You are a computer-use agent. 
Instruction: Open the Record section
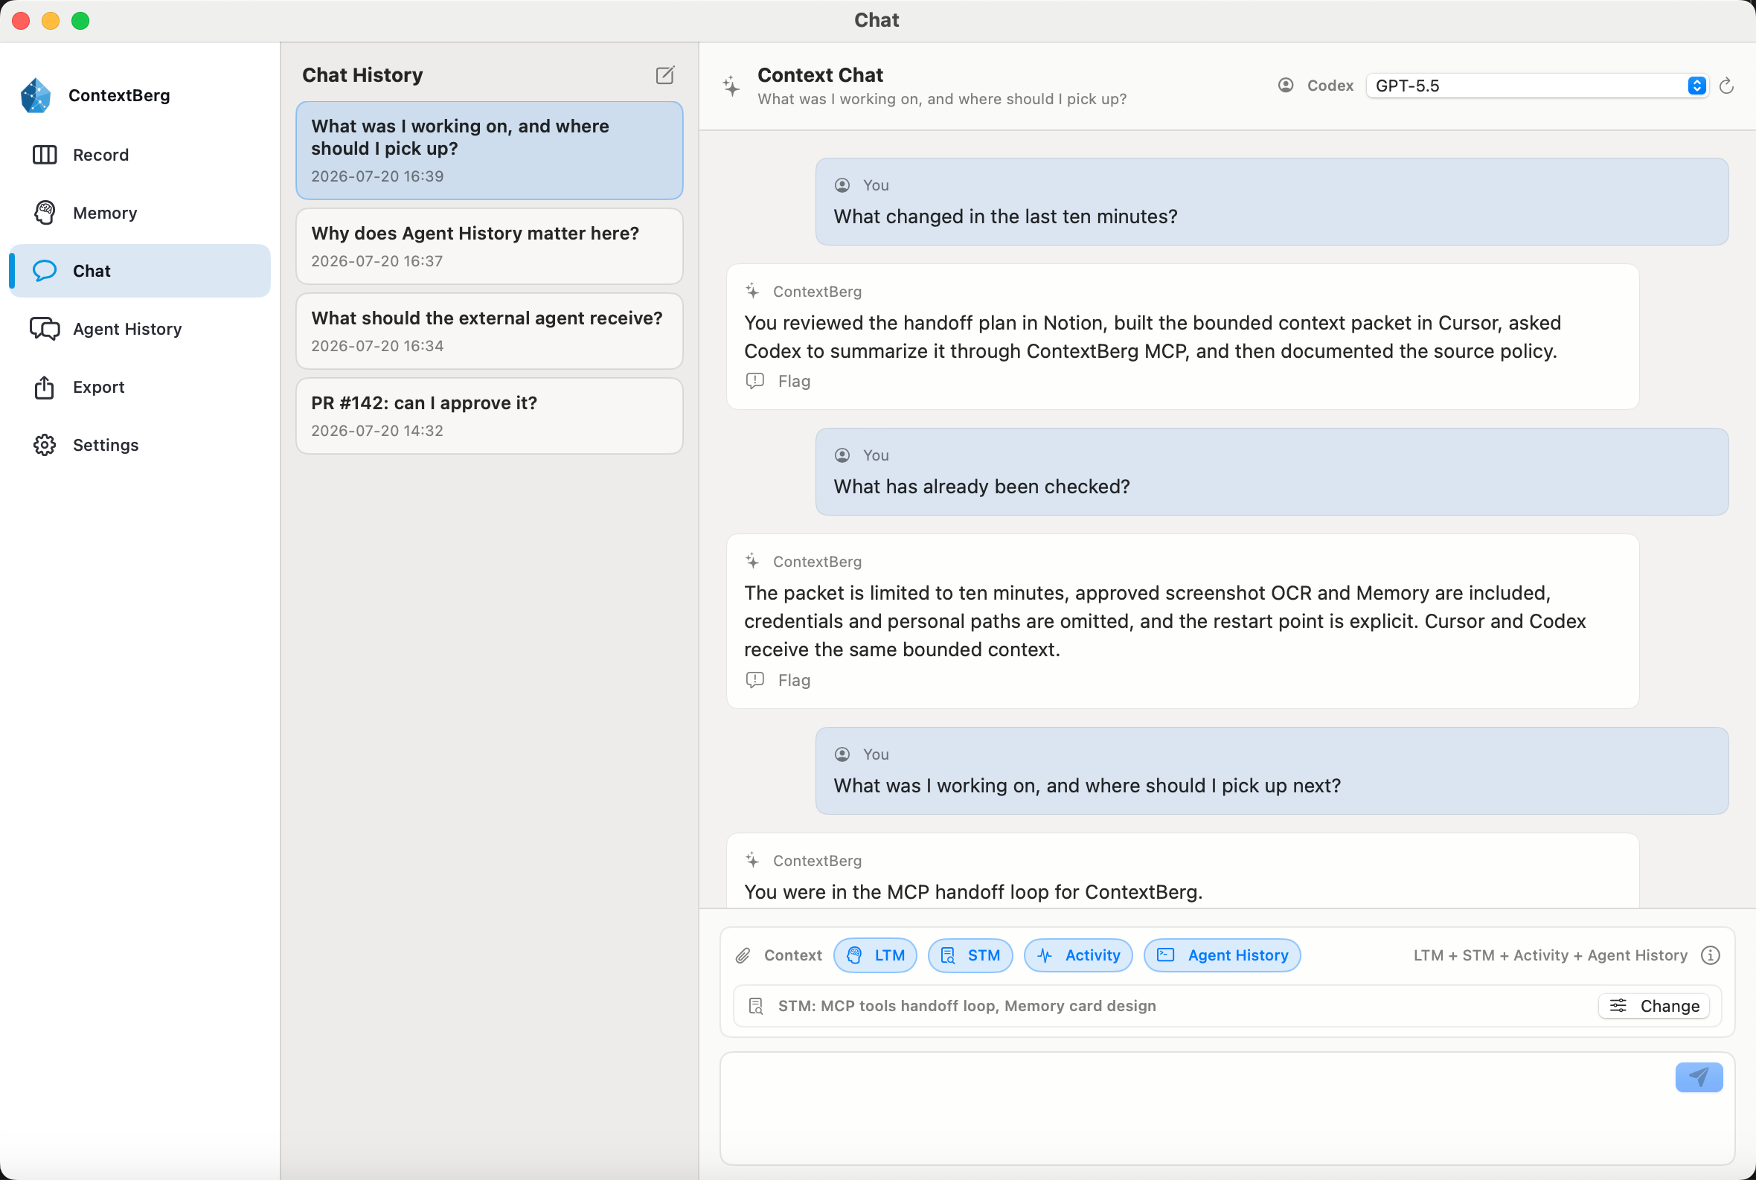click(140, 155)
